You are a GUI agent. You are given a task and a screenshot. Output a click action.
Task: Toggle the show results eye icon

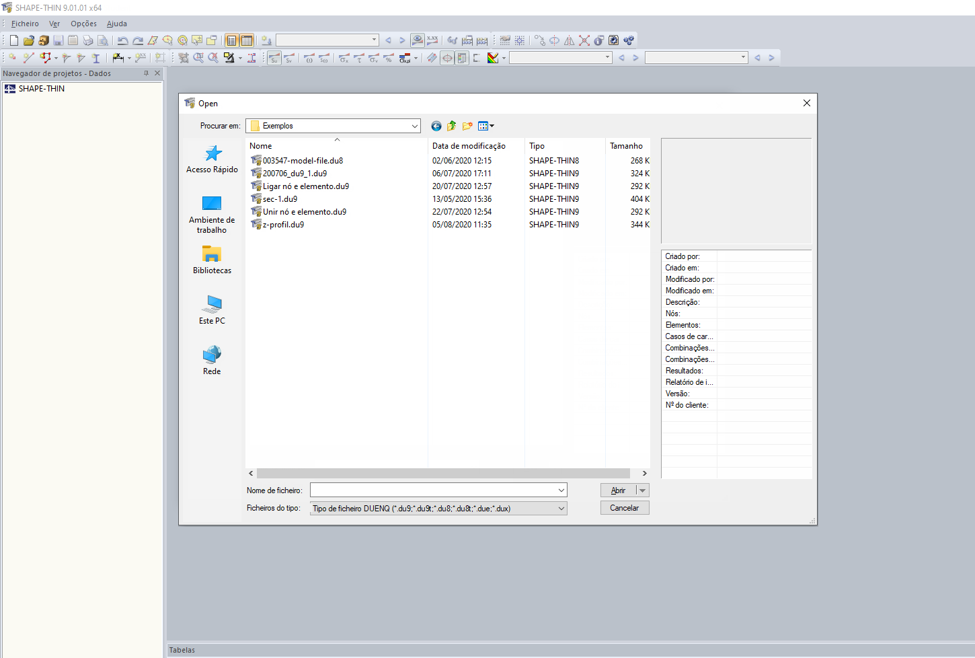point(418,40)
